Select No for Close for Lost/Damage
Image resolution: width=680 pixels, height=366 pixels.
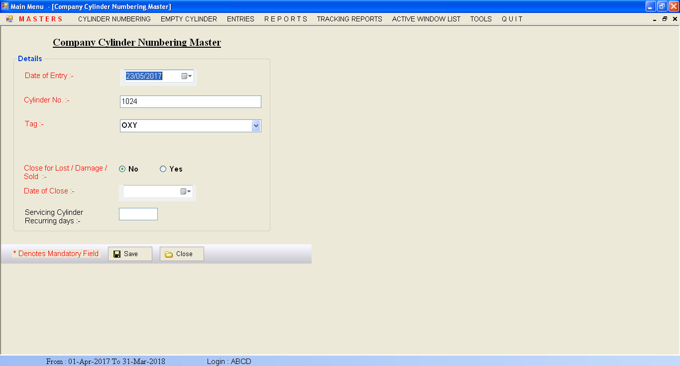click(x=122, y=169)
